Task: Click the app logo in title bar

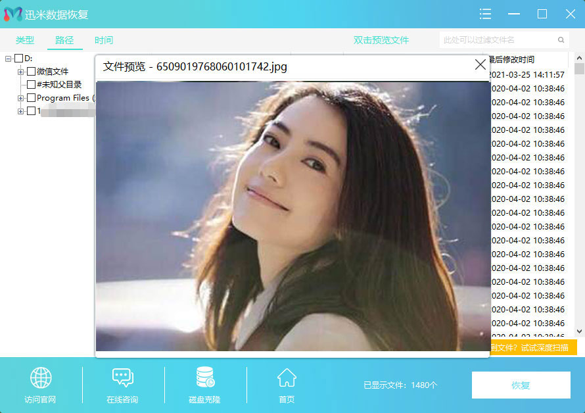Action: click(x=12, y=14)
